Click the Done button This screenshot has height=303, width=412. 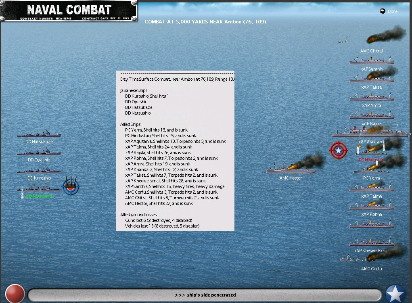click(393, 11)
